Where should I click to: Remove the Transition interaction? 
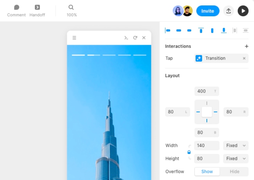pyautogui.click(x=244, y=58)
